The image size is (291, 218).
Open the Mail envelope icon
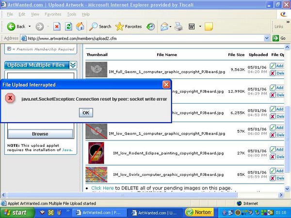(x=164, y=27)
